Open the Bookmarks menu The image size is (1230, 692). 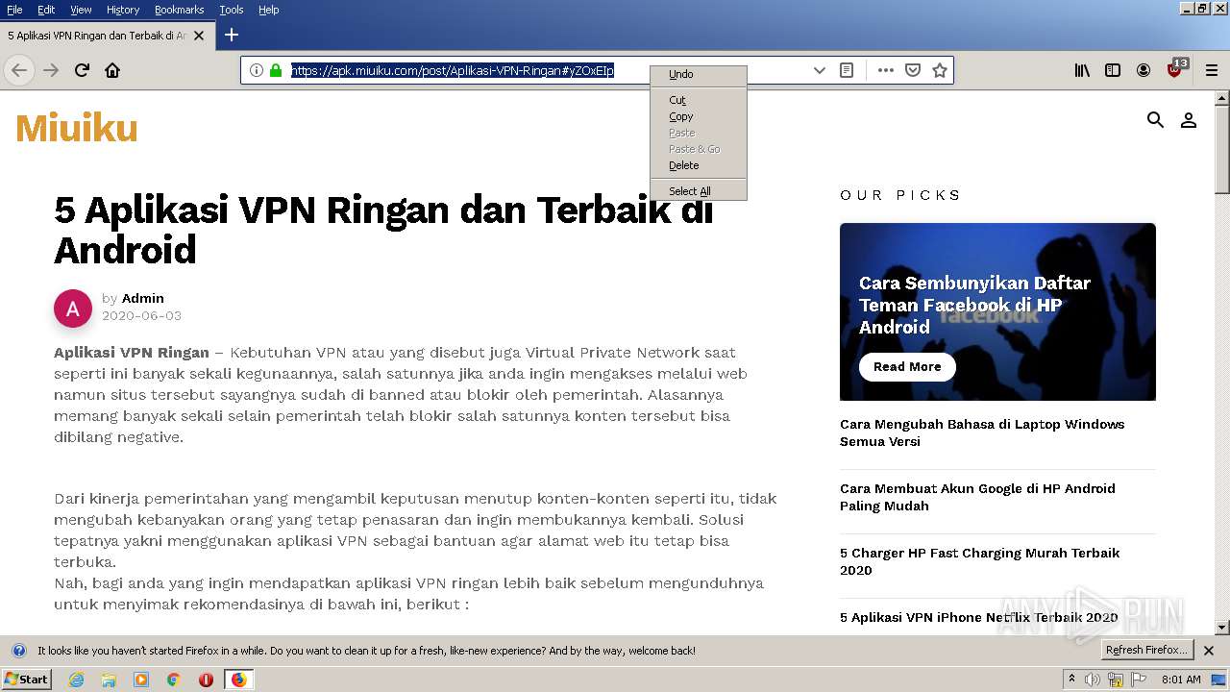click(179, 10)
